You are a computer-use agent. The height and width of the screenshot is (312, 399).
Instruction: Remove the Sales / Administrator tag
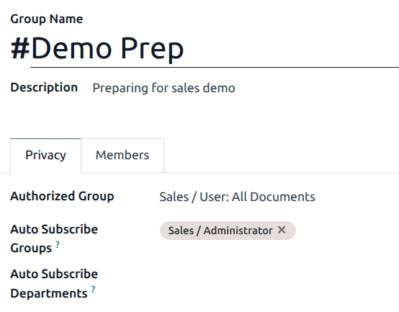pyautogui.click(x=282, y=230)
